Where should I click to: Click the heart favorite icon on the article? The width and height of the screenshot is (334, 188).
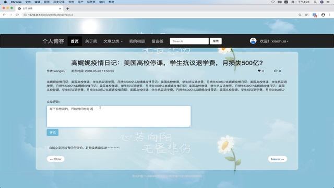coord(259,71)
